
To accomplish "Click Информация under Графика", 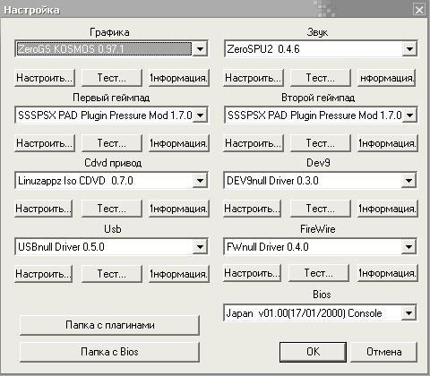I will click(179, 78).
